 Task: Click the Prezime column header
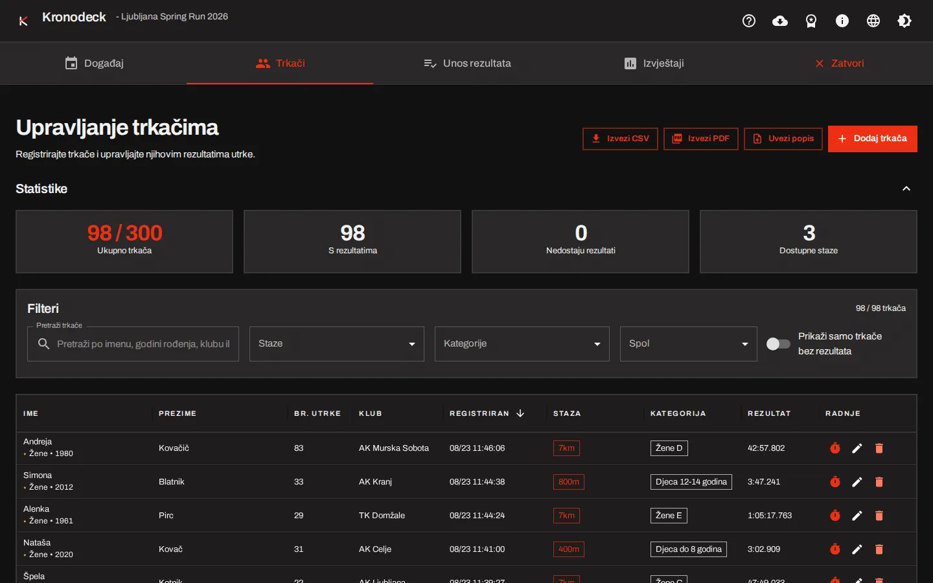(x=178, y=413)
